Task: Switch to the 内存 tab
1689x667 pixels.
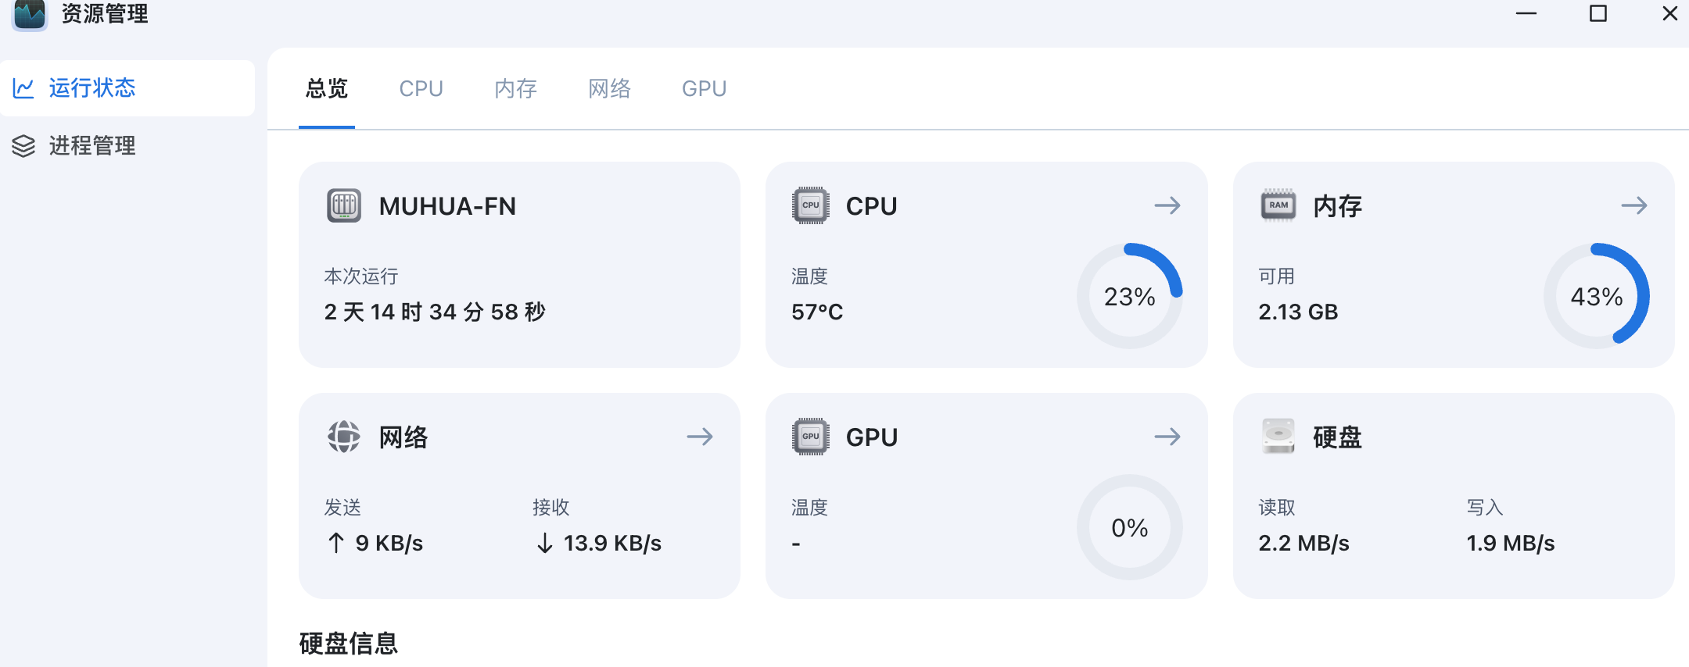Action: click(x=515, y=89)
